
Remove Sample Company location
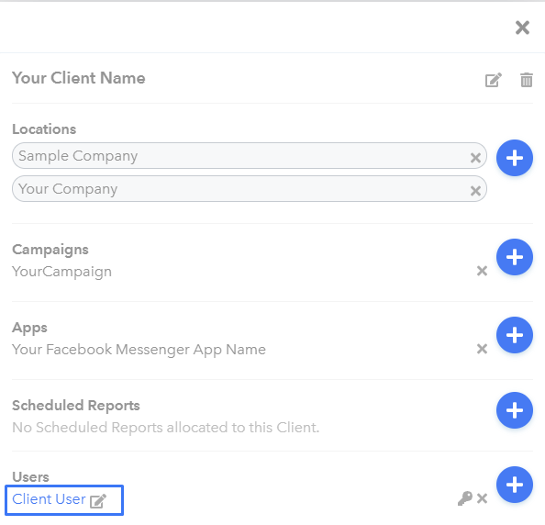coord(475,158)
